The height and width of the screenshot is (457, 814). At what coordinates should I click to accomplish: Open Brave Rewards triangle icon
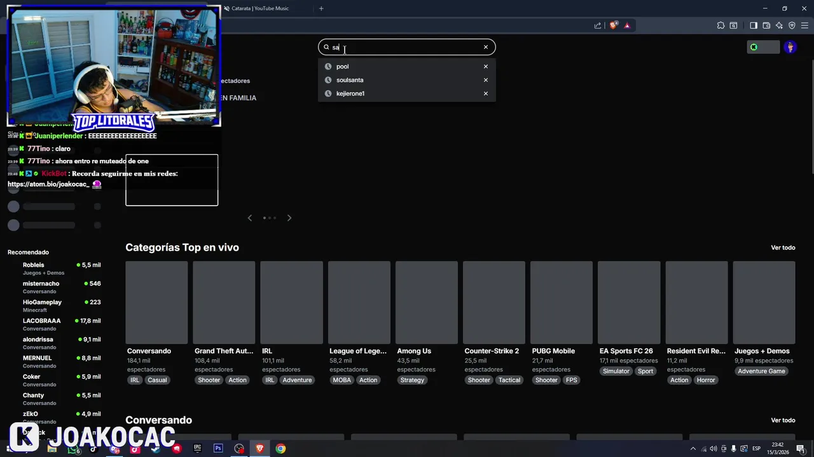[x=627, y=25]
